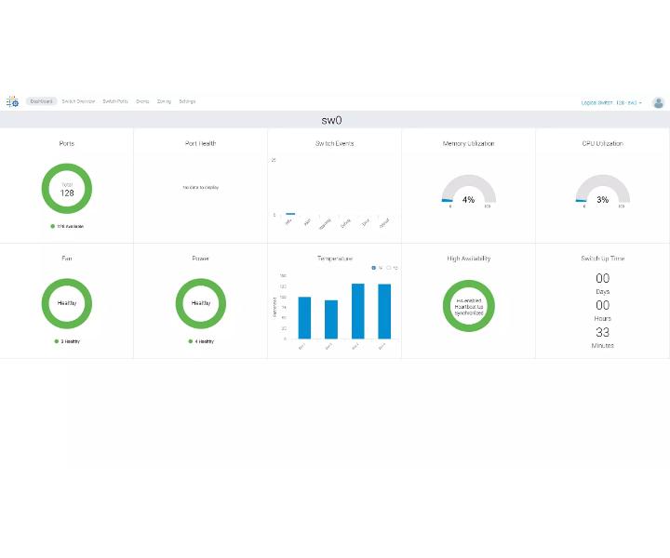The width and height of the screenshot is (670, 558).
Task: Click the application logo gear icon
Action: click(x=12, y=101)
